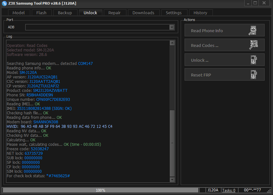Click the 00**-**77 status bar entry
Image resolution: width=273 pixels, height=195 pixels.
252,190
